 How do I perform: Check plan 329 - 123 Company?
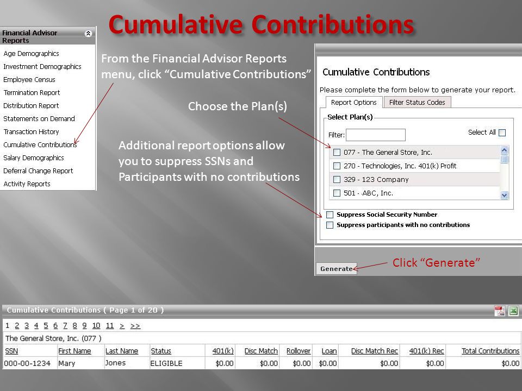point(337,180)
